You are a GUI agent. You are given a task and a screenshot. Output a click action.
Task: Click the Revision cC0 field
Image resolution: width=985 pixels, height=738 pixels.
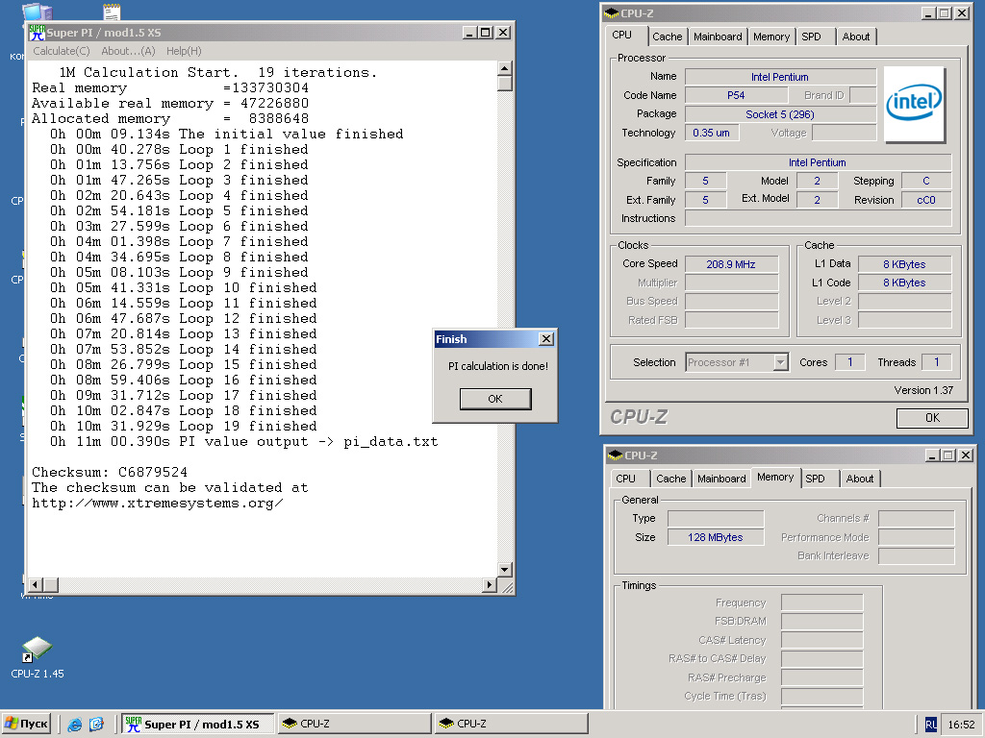(x=926, y=200)
